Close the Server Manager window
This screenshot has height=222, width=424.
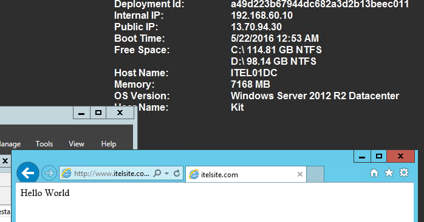click(120, 113)
